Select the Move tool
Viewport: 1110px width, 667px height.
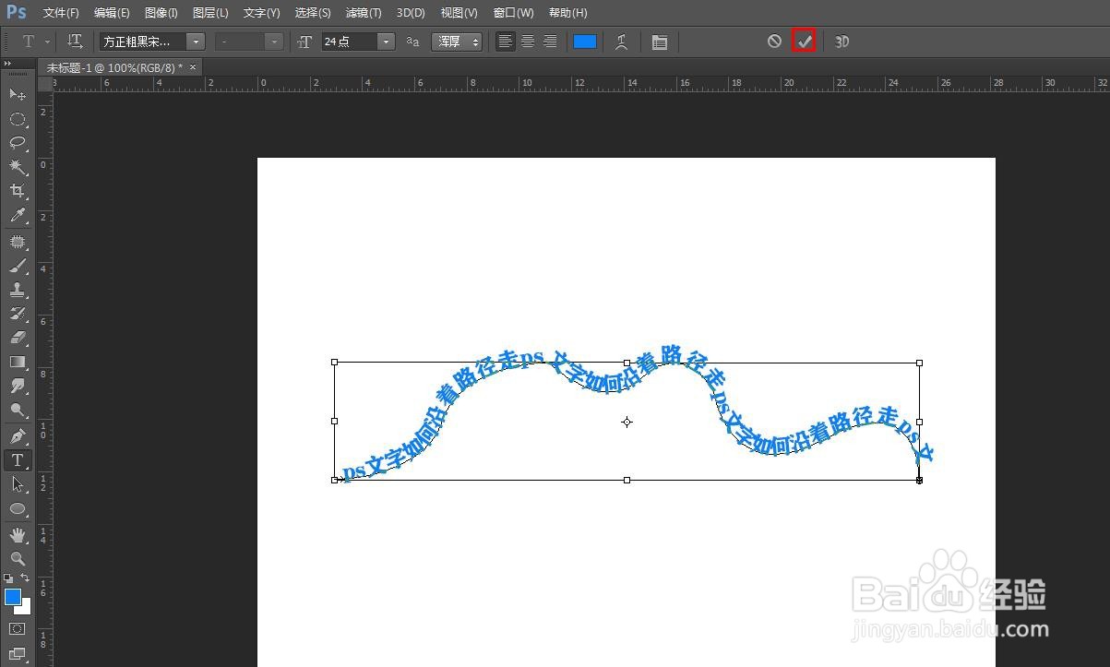coord(17,94)
